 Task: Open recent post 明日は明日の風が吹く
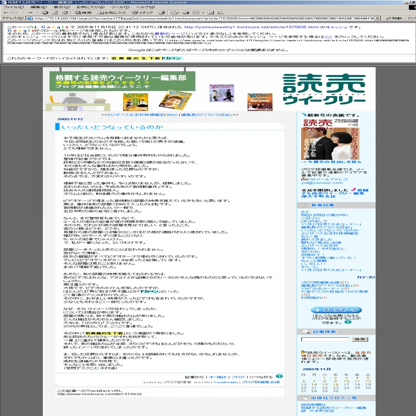[325, 215]
